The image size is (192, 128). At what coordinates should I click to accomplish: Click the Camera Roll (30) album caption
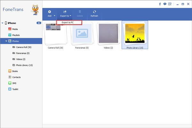pos(55,48)
